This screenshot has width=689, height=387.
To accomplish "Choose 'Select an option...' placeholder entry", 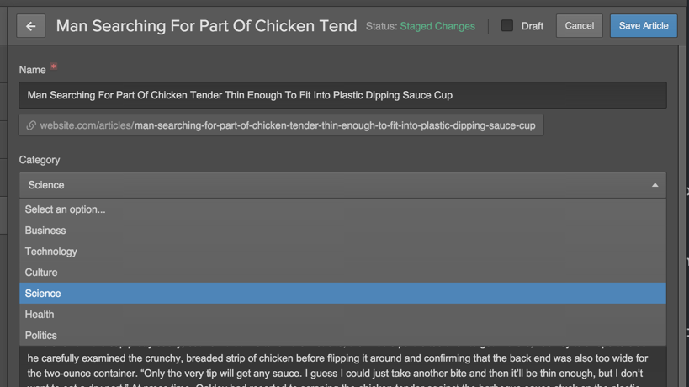I will pos(342,209).
